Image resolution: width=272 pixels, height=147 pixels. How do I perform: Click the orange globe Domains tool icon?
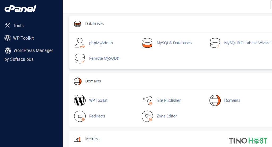tap(215, 100)
